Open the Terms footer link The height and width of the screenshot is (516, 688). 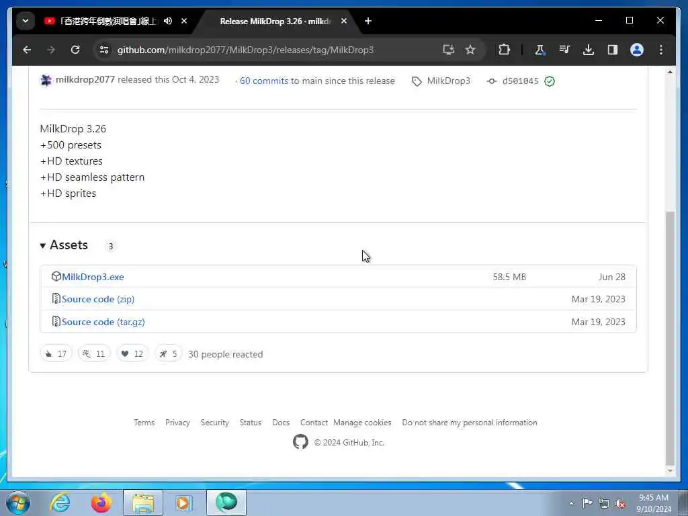tap(144, 423)
